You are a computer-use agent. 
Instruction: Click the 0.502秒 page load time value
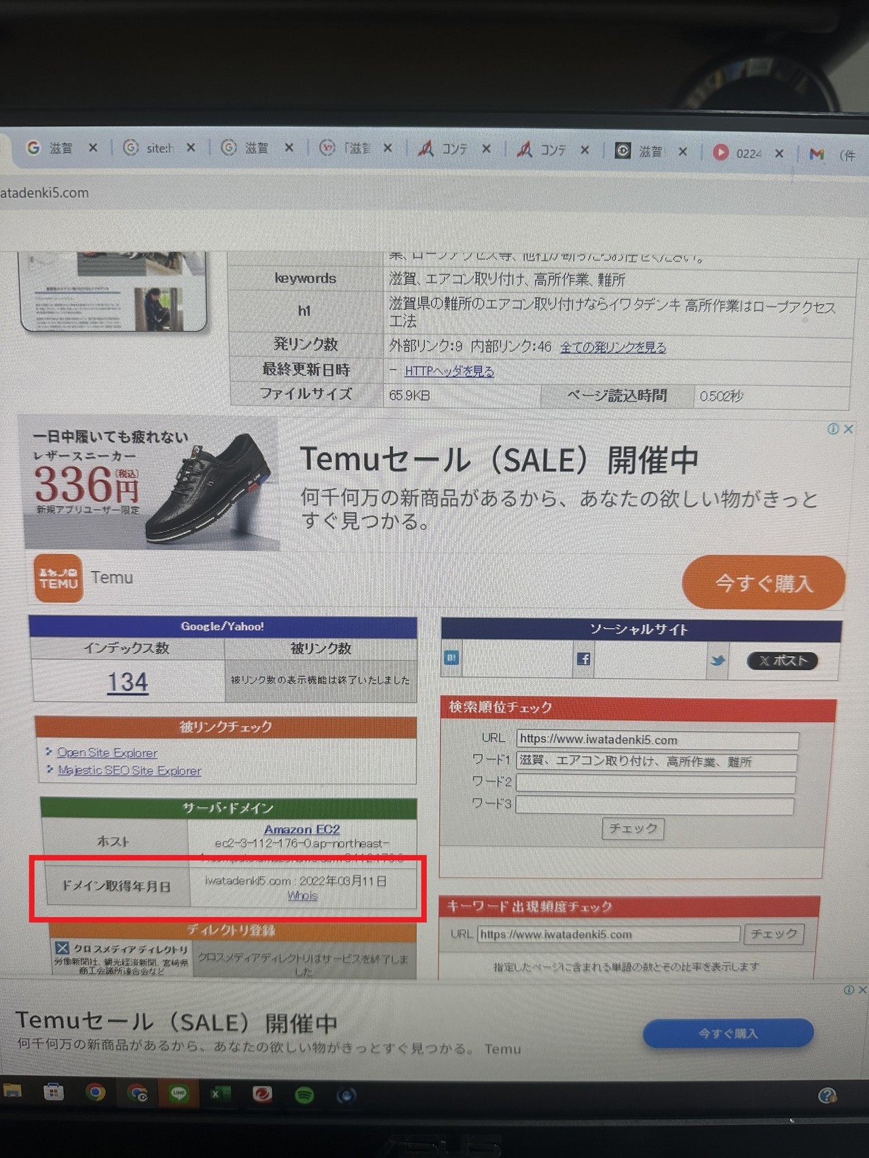coord(721,396)
